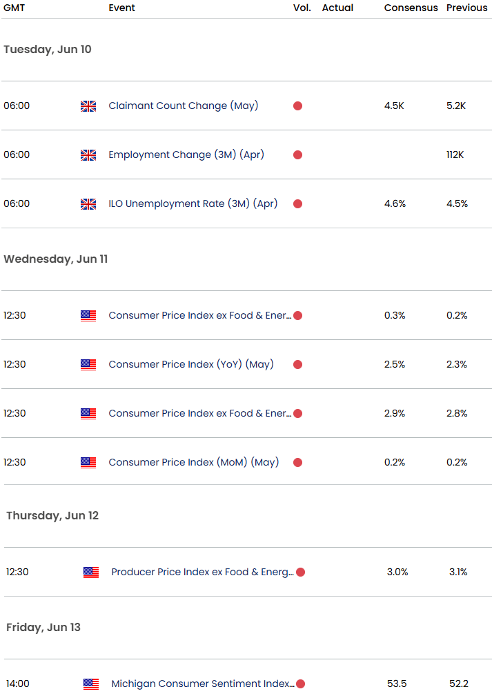Screen dimensions: 492x698
Task: Click the Vol. column header
Action: click(302, 8)
